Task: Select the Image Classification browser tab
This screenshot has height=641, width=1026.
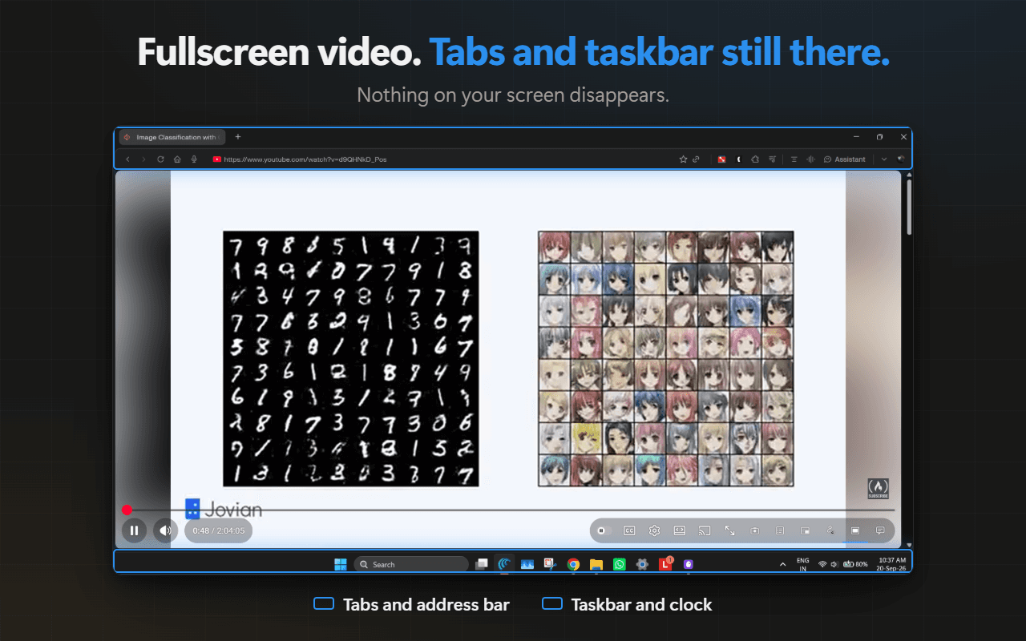Action: (x=172, y=137)
